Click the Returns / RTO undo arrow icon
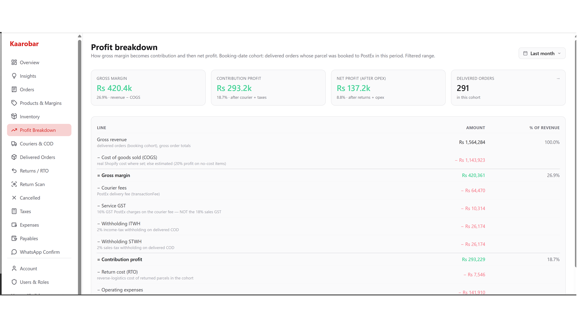This screenshot has width=581, height=327. (14, 171)
